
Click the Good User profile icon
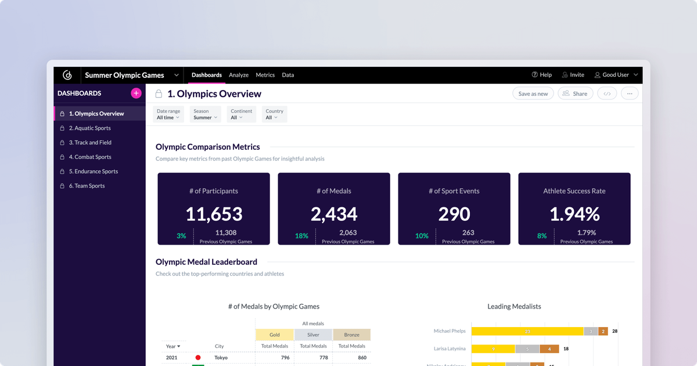(597, 75)
